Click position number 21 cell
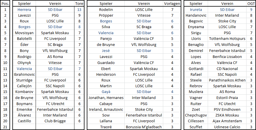Viewport: 256px width, 130px height. (5, 127)
